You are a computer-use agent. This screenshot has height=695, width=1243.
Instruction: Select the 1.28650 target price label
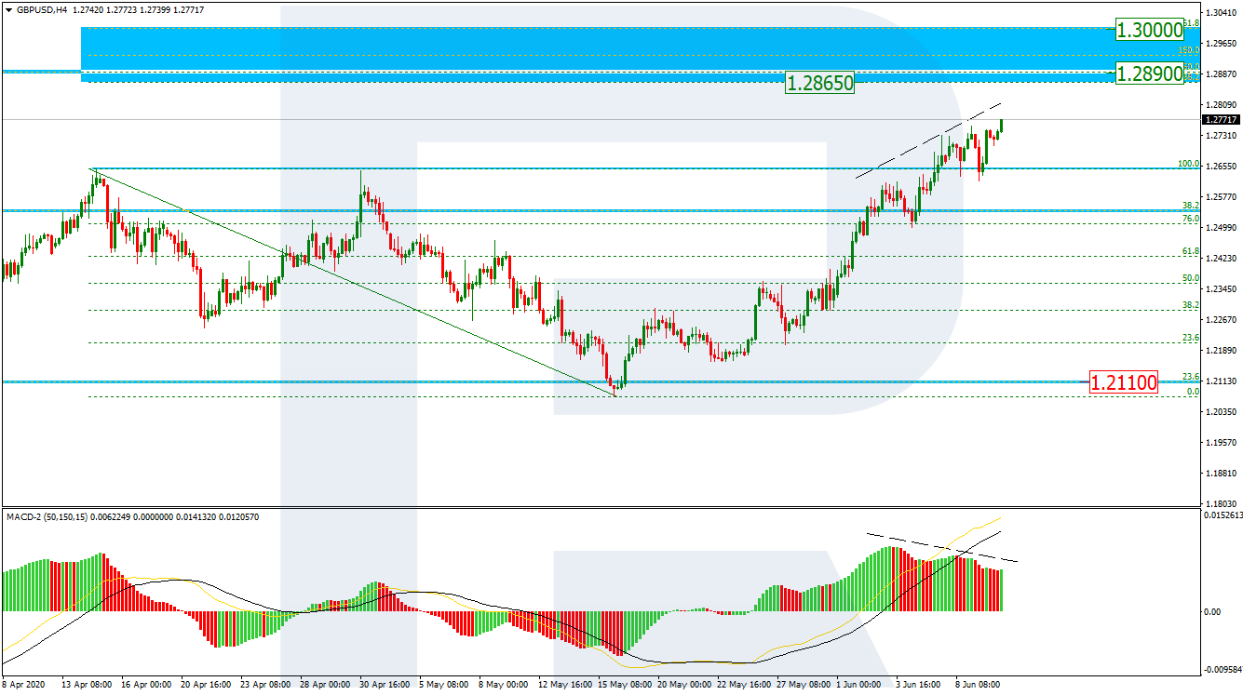820,83
